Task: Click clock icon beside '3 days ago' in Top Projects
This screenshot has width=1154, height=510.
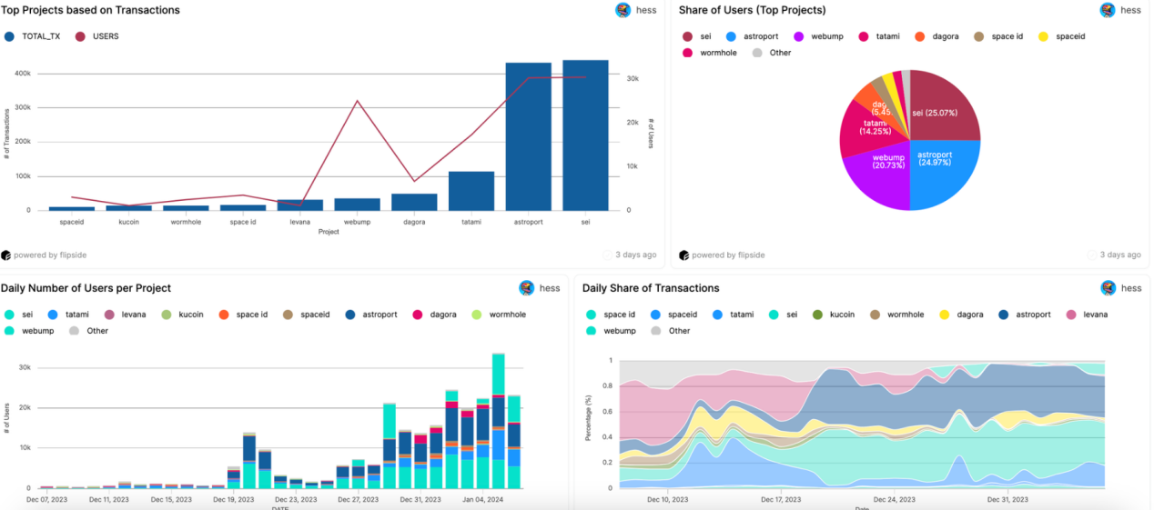Action: pos(608,255)
